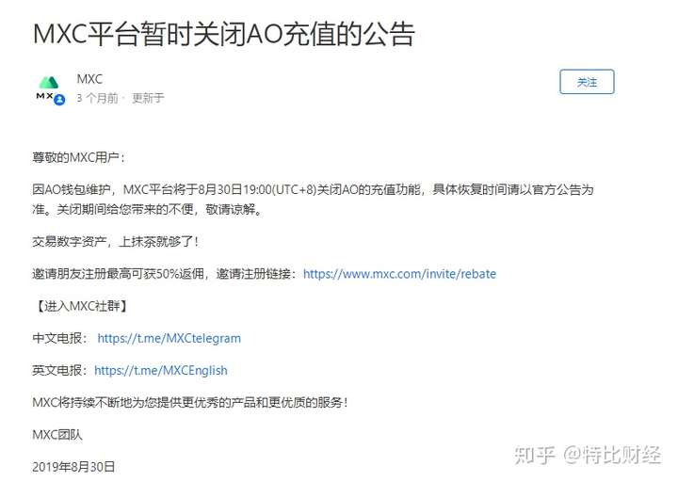The width and height of the screenshot is (678, 482).
Task: Click the '3 个月前' timestamp
Action: coord(97,98)
